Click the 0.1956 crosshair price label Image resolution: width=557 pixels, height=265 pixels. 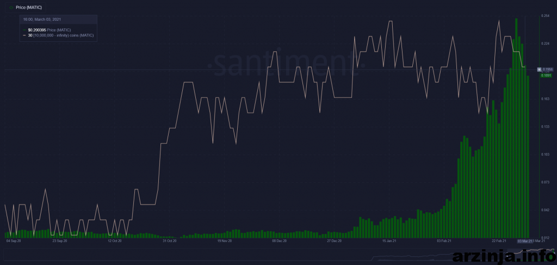(x=548, y=70)
